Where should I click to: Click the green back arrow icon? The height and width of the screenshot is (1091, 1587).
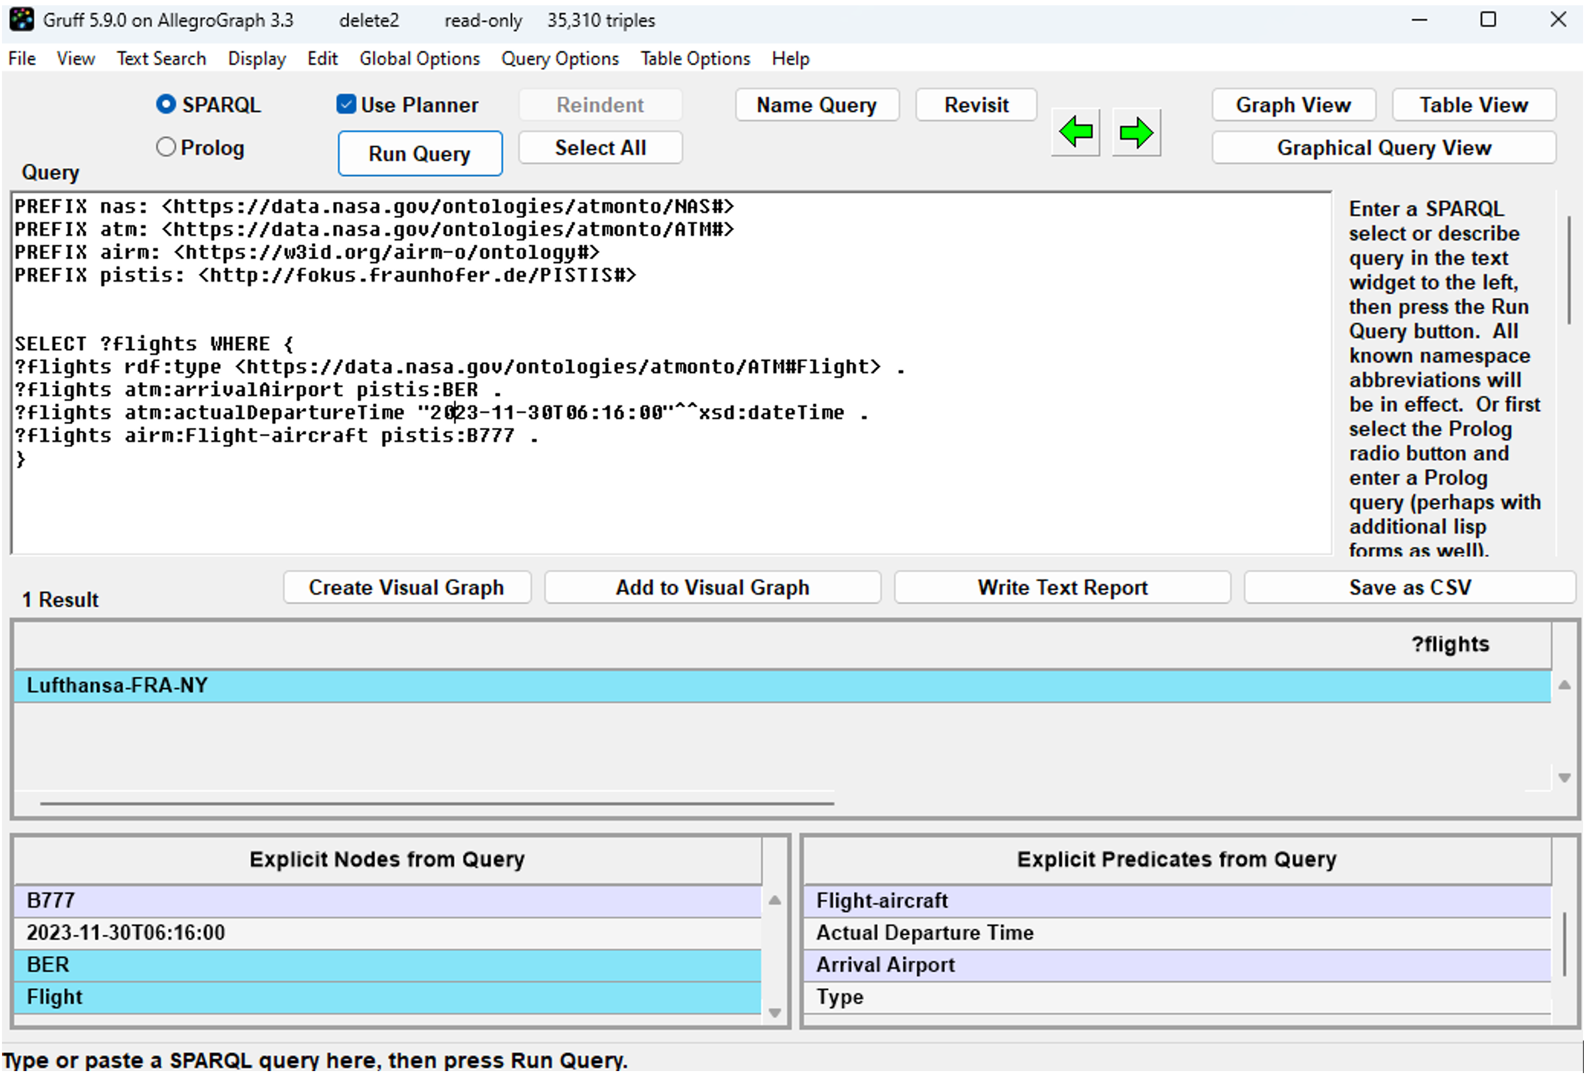click(x=1075, y=132)
